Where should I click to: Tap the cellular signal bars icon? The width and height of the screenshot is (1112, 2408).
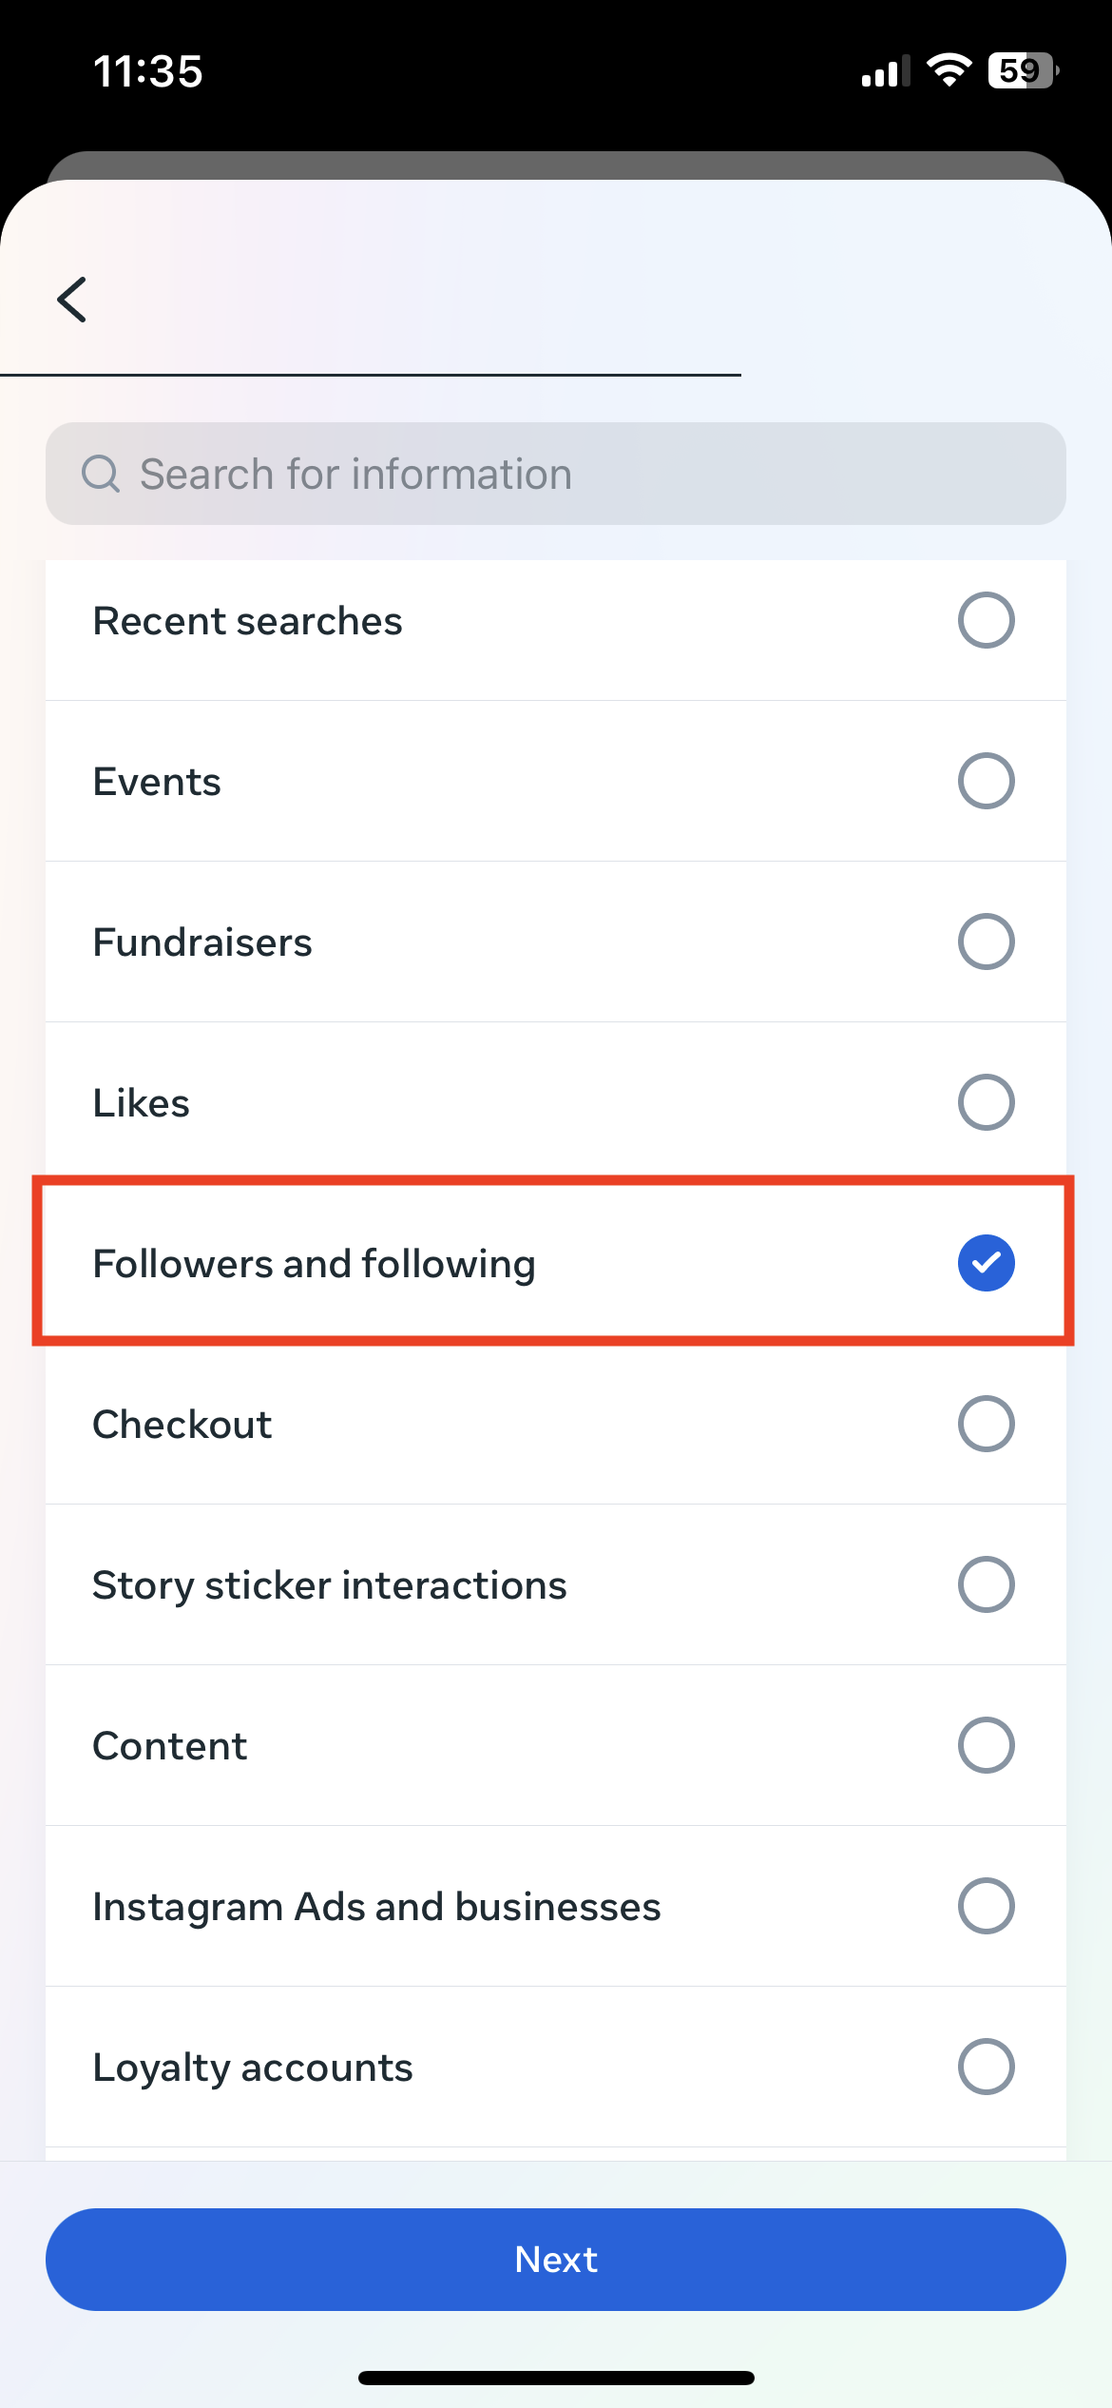point(884,71)
